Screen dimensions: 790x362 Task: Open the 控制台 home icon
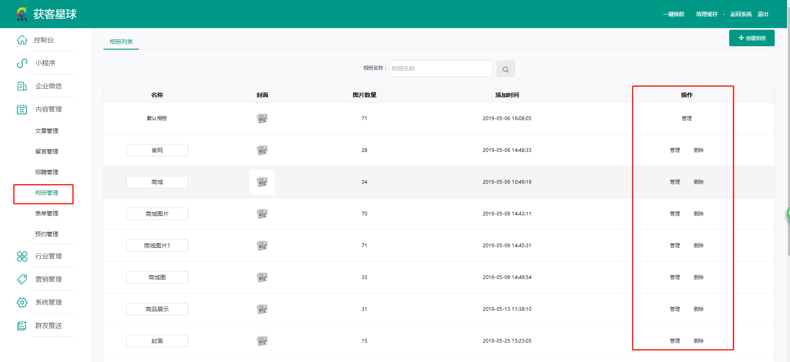(x=22, y=40)
